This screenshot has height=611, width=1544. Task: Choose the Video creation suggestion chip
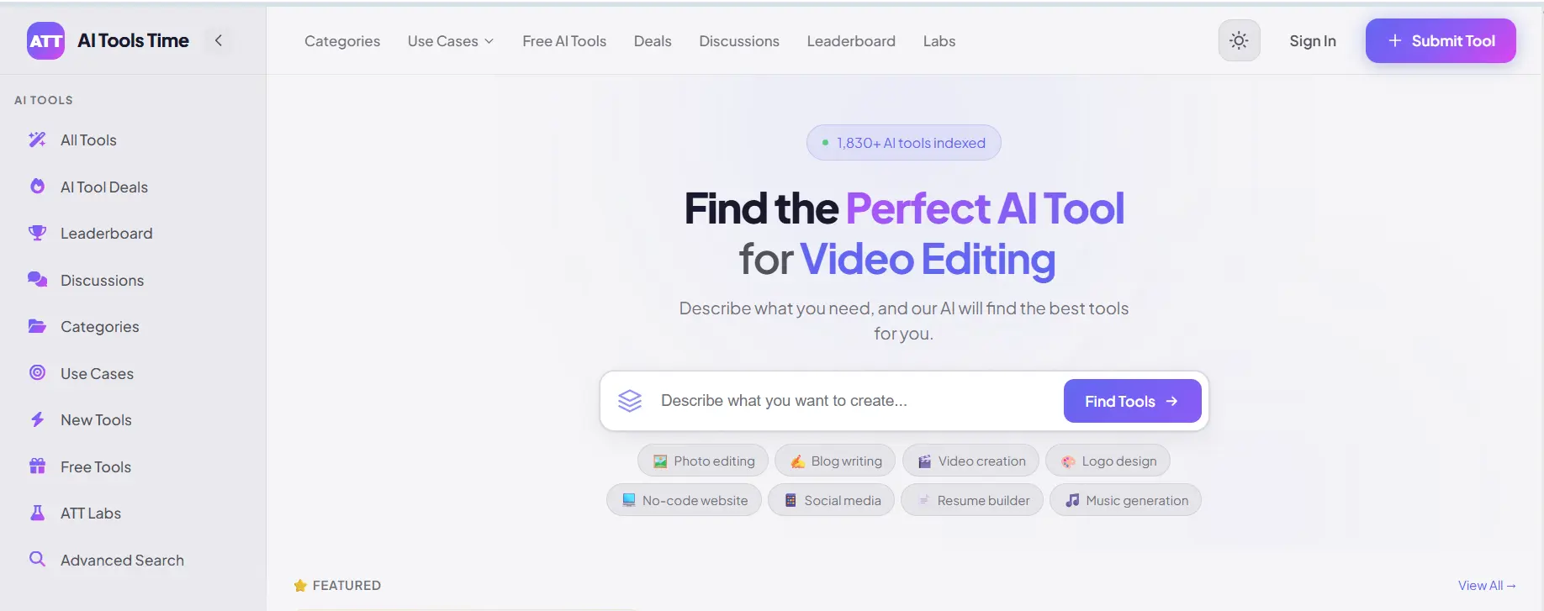click(970, 461)
